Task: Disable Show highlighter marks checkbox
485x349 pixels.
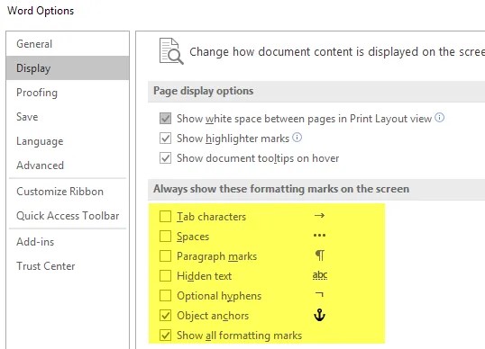Action: (165, 139)
